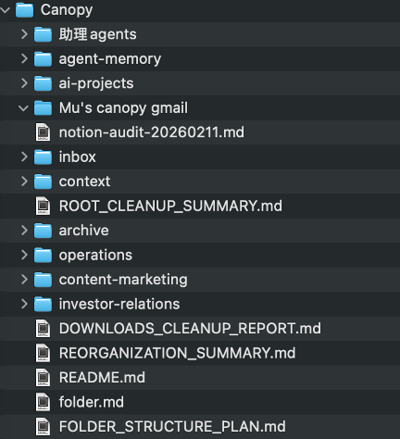Image resolution: width=400 pixels, height=439 pixels.
Task: Click the ROOT_CLEANUP_SUMMARY.md file icon
Action: point(43,206)
